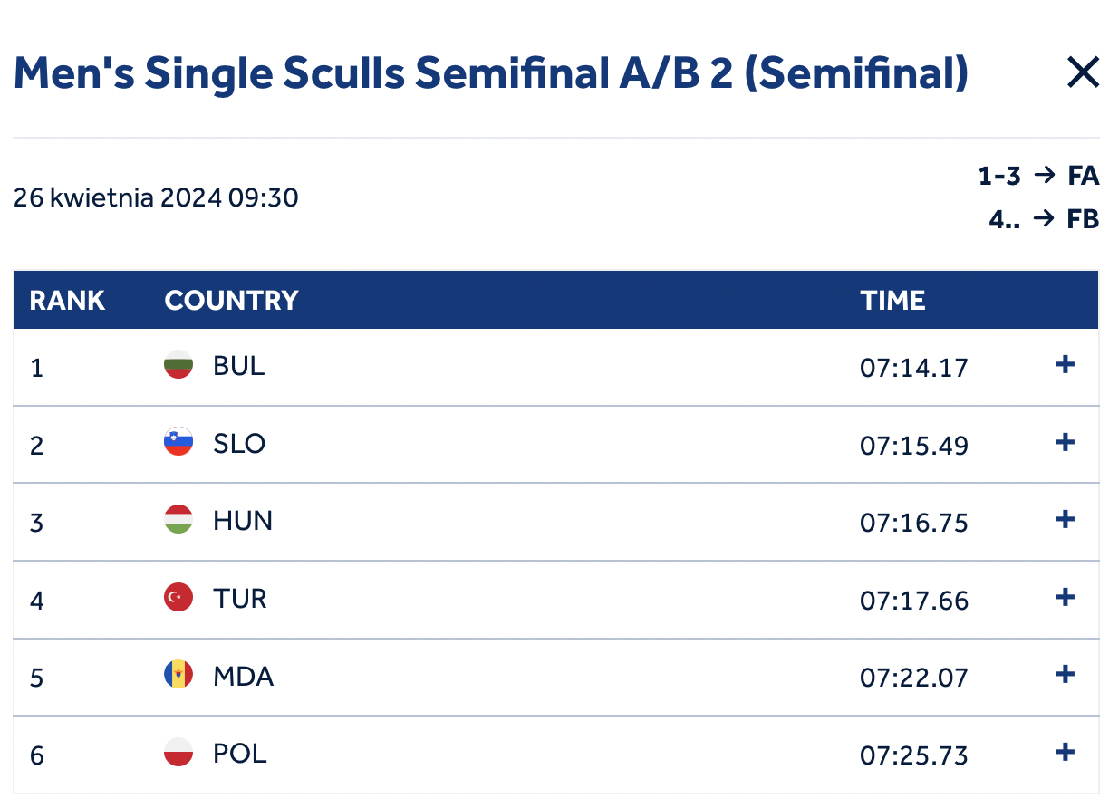The image size is (1109, 808).
Task: Close the Men's Single Sculls Semifinal dialog
Action: (1083, 72)
